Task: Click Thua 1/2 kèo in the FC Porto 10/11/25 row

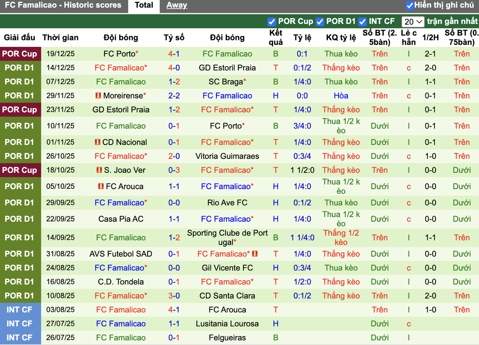Action: [x=341, y=126]
